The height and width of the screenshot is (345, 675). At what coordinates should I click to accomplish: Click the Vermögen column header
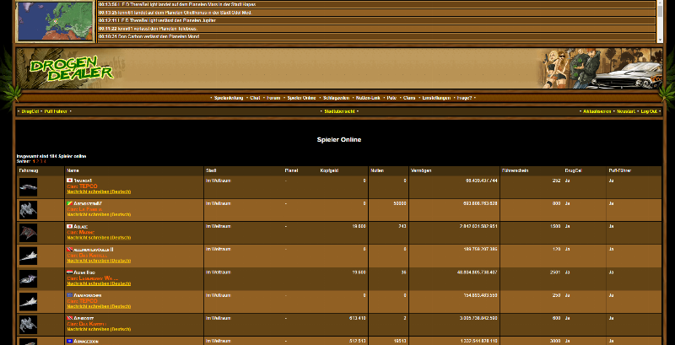click(421, 170)
